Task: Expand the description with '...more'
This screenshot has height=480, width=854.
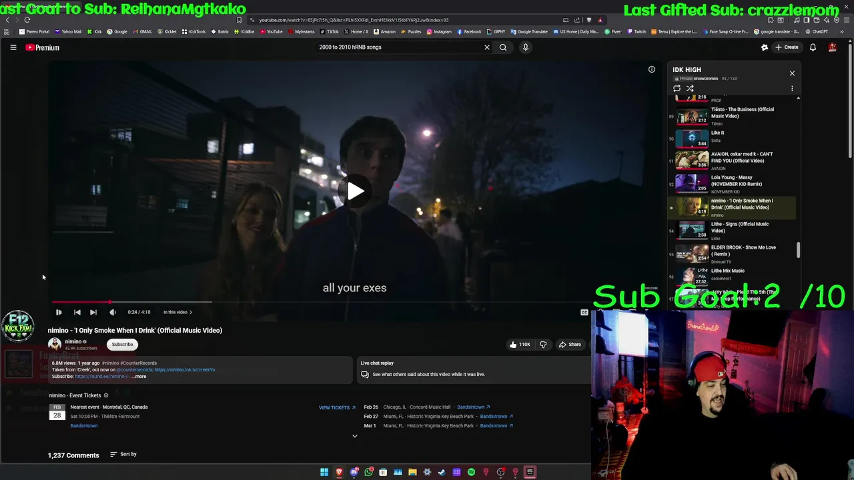Action: (139, 377)
